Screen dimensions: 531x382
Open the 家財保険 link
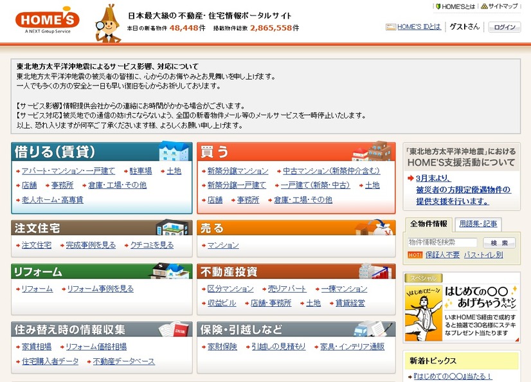pyautogui.click(x=222, y=347)
